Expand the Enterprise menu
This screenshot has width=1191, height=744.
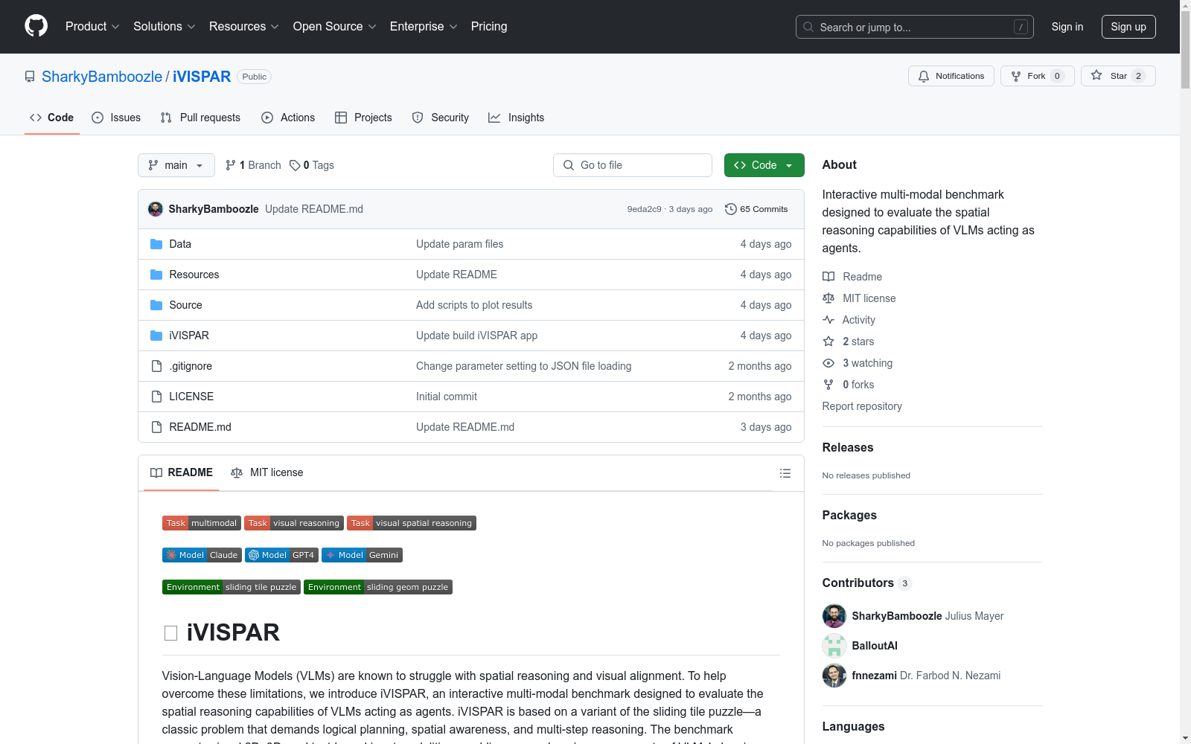coord(424,26)
